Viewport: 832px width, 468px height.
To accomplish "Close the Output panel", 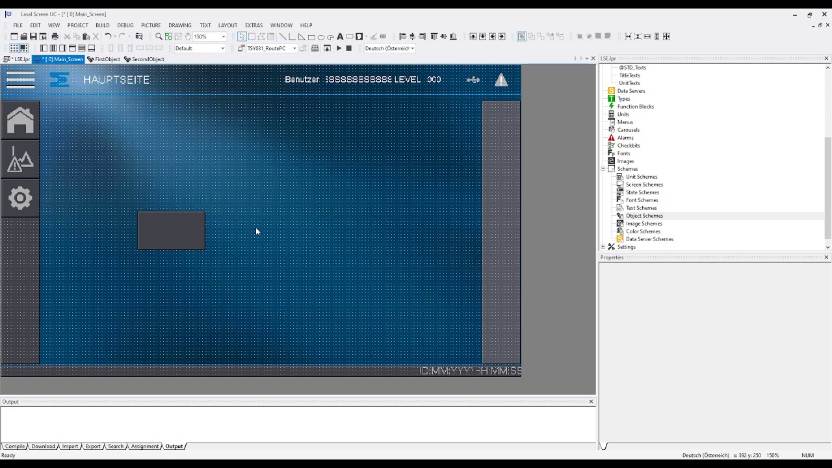I will (591, 402).
